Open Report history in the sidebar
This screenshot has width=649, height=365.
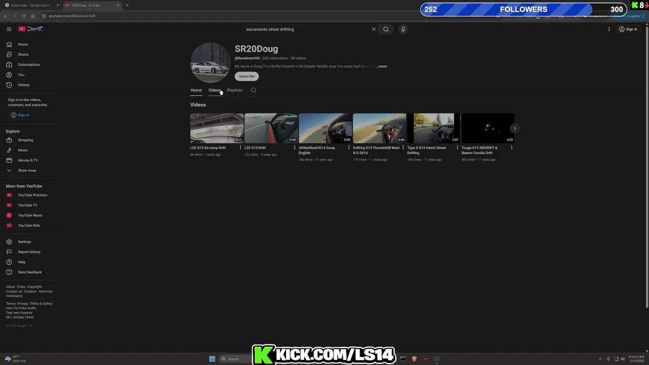pos(30,252)
